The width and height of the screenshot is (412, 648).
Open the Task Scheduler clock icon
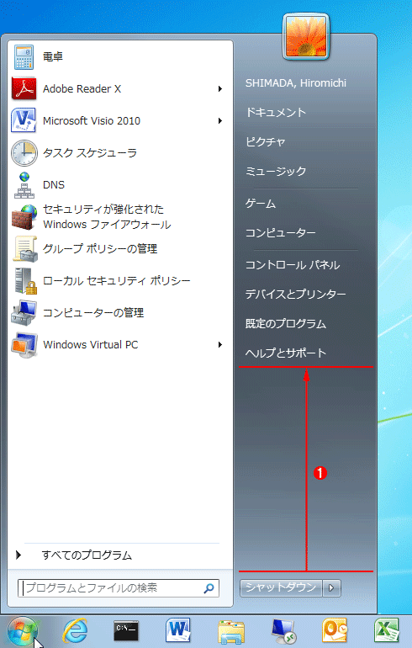(24, 152)
